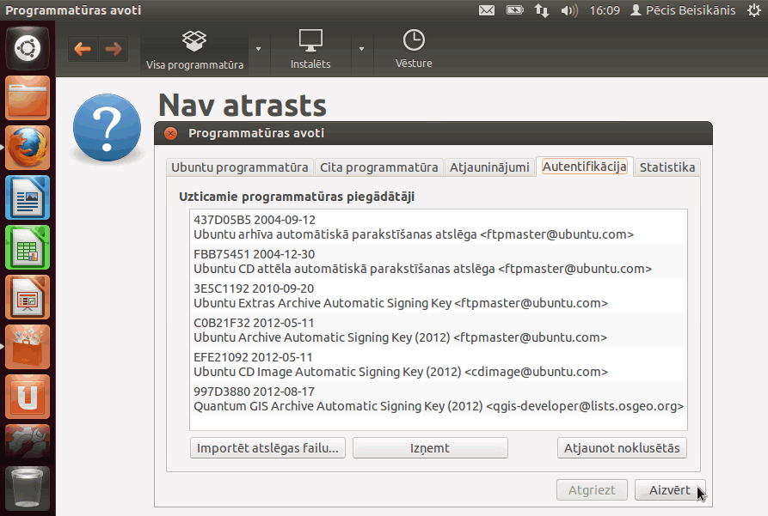This screenshot has height=516, width=768.
Task: Select key C0B21F32 Ubuntu Archive 2012
Action: point(439,331)
